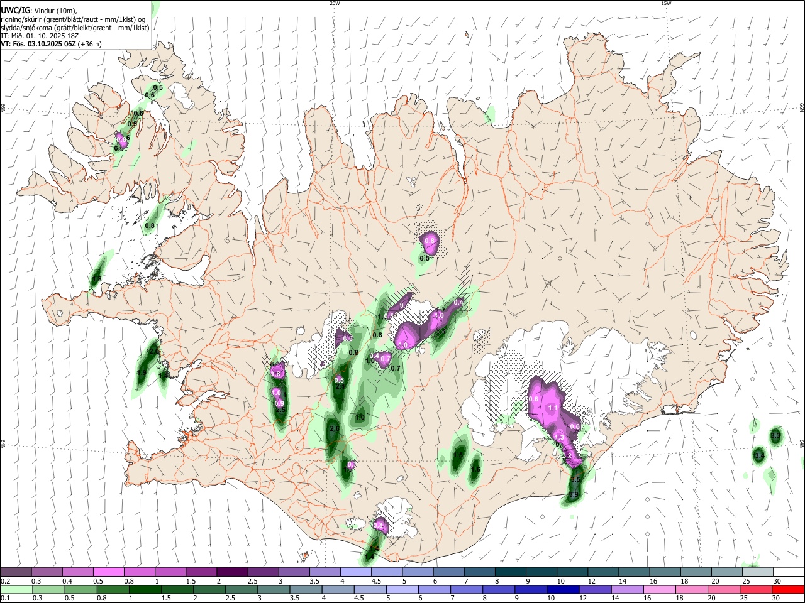Pick top legend white swatch after 30
The height and width of the screenshot is (603, 805).
[789, 572]
